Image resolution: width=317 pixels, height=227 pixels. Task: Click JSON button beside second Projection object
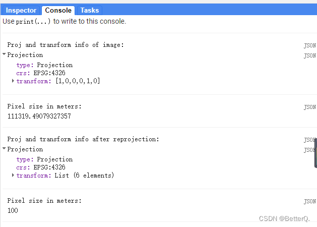[x=309, y=150]
